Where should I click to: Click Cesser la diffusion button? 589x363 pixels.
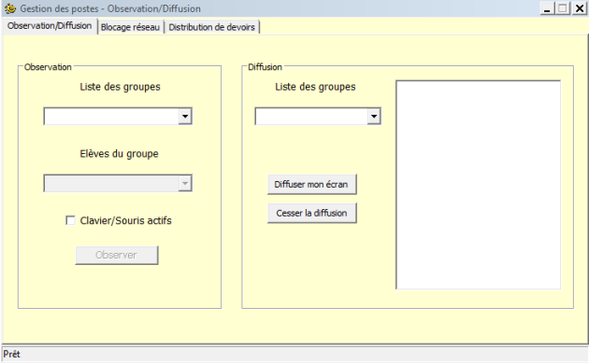[x=311, y=213]
